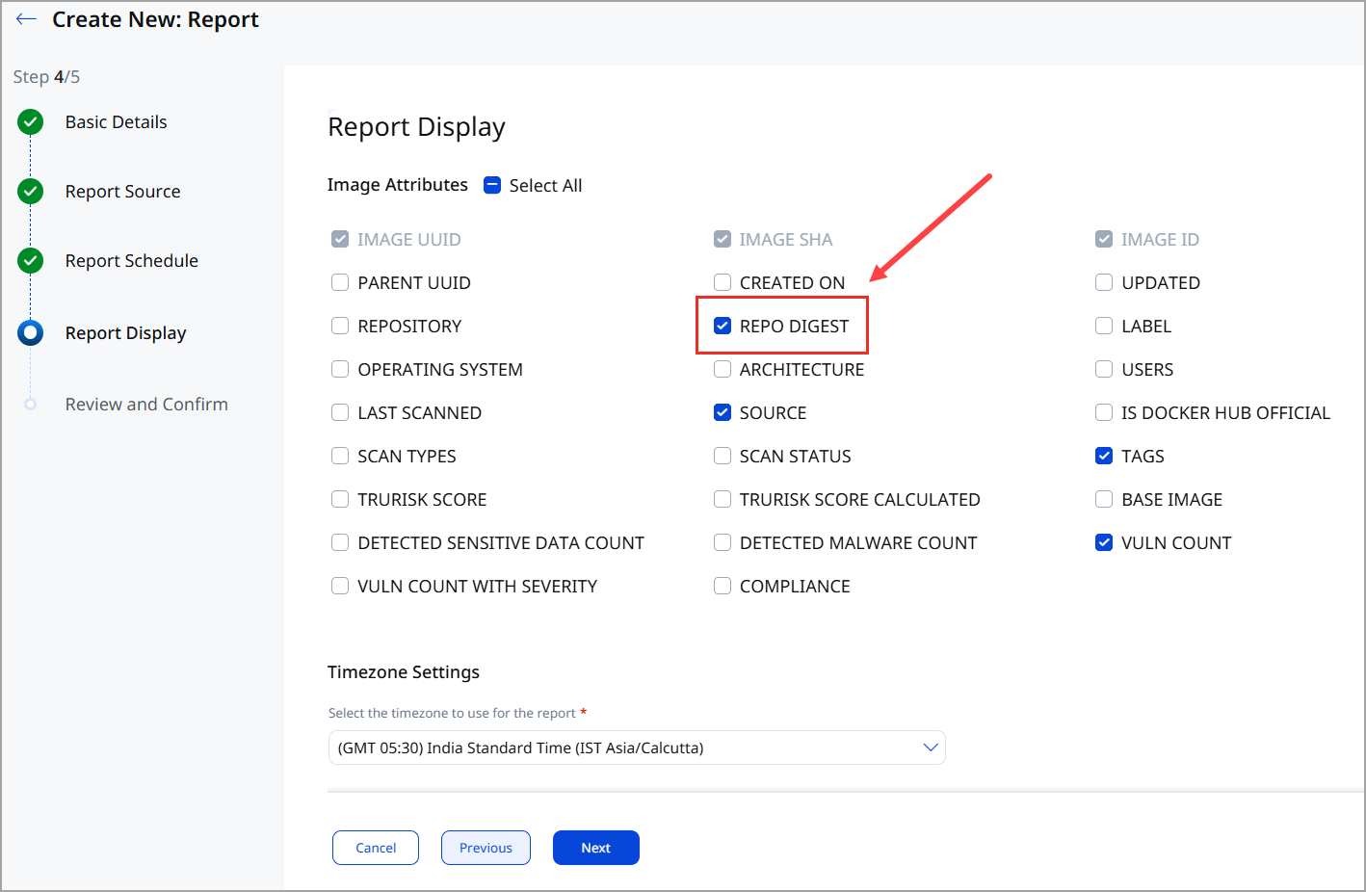
Task: Toggle the Select All checkbox
Action: tap(492, 186)
